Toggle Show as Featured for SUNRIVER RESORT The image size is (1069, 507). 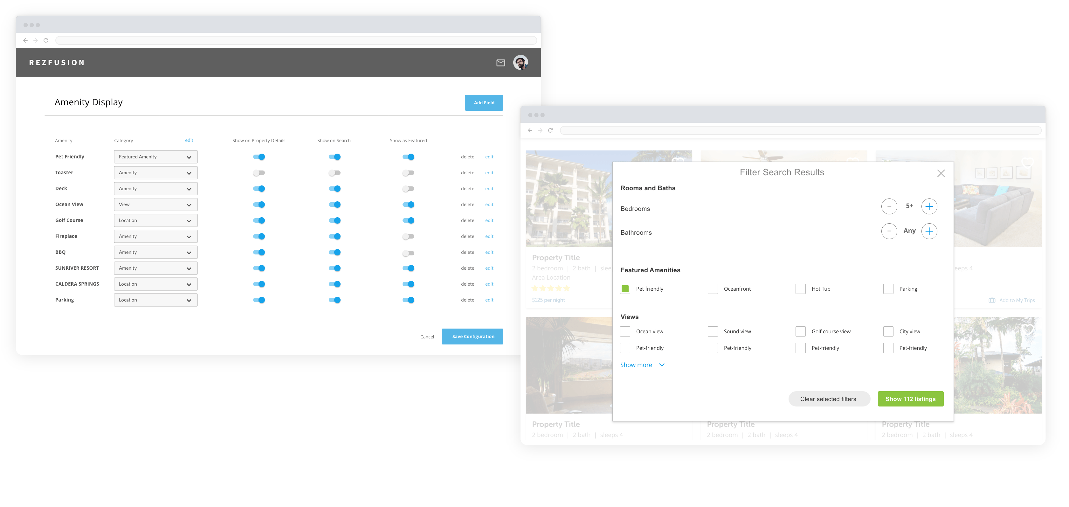(408, 268)
